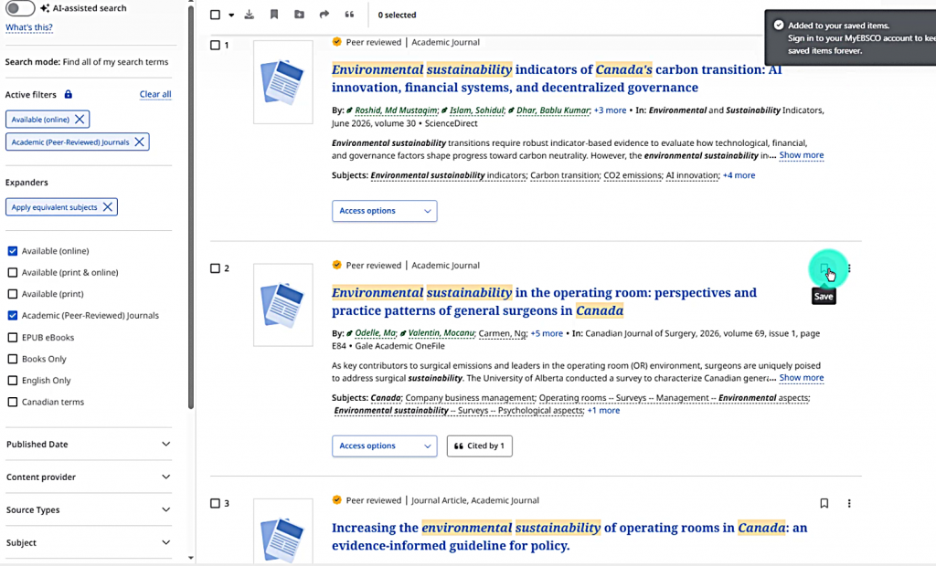The height and width of the screenshot is (566, 936).
Task: Check the Books Only checkbox
Action: (13, 359)
